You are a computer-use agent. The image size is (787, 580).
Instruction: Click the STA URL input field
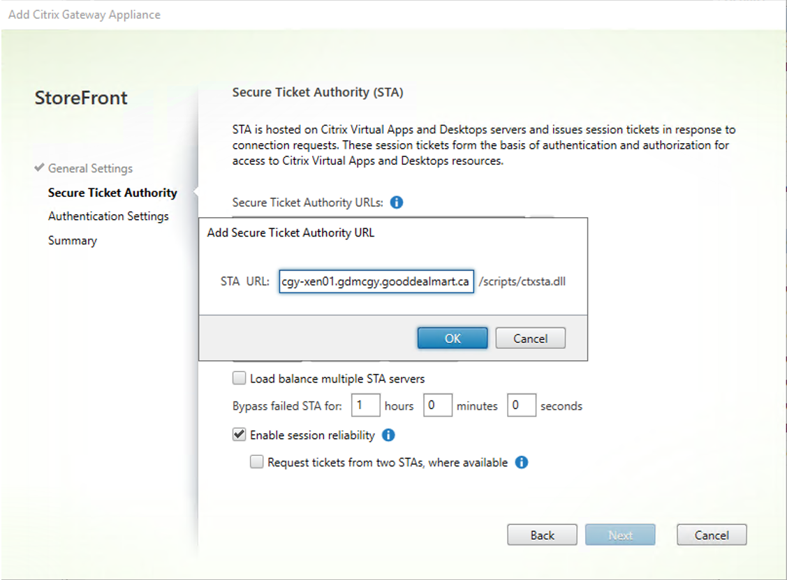[x=376, y=281]
